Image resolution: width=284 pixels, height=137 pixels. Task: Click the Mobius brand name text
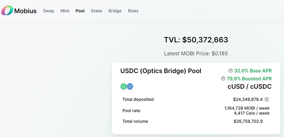click(x=26, y=11)
